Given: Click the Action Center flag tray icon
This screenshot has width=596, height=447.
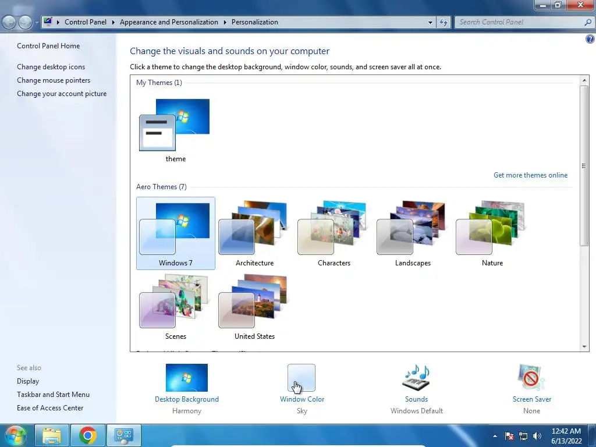Looking at the screenshot, I should tap(509, 436).
